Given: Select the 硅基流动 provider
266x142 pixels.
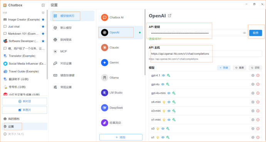Looking at the screenshot, I should [120, 123].
